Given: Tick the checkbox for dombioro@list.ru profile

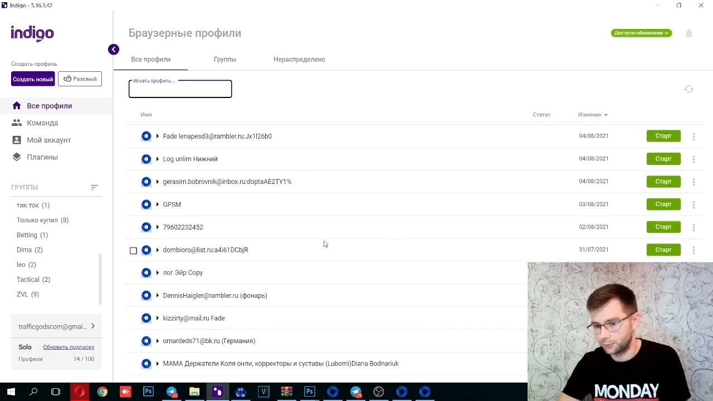Looking at the screenshot, I should point(133,251).
